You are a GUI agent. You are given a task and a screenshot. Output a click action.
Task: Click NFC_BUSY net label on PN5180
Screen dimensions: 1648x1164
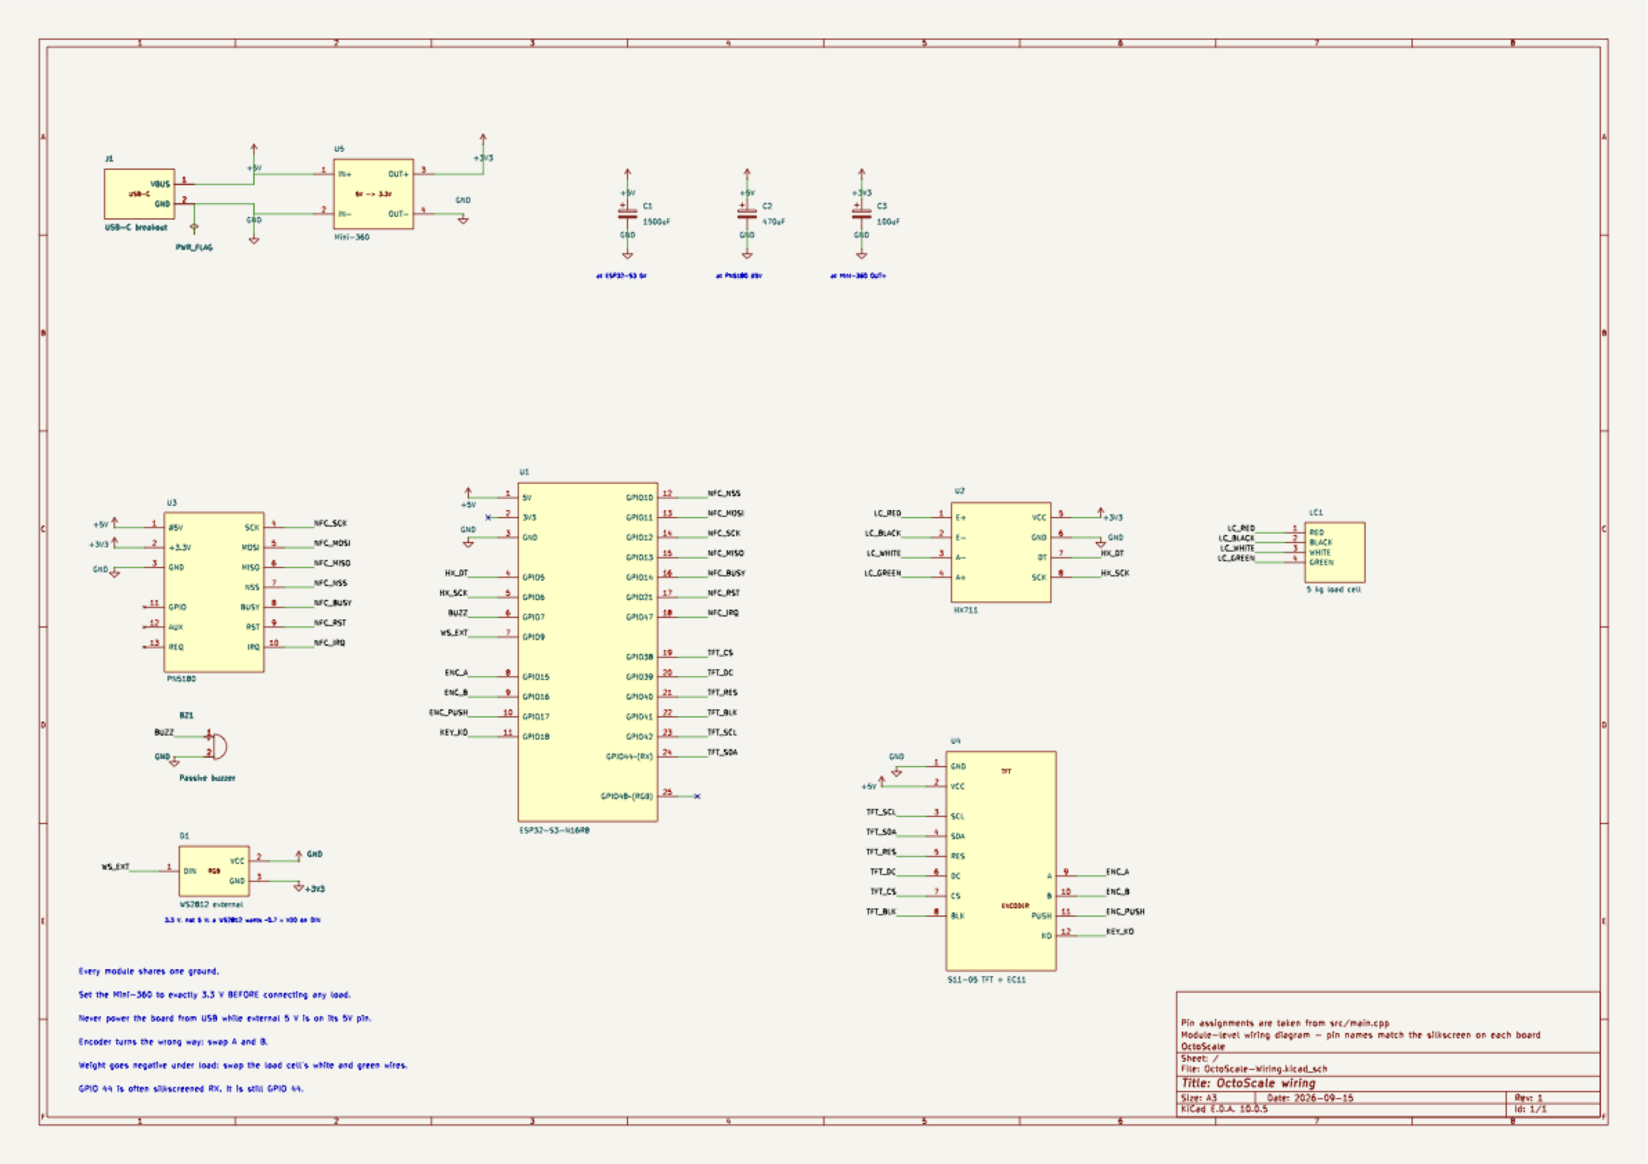click(x=332, y=603)
